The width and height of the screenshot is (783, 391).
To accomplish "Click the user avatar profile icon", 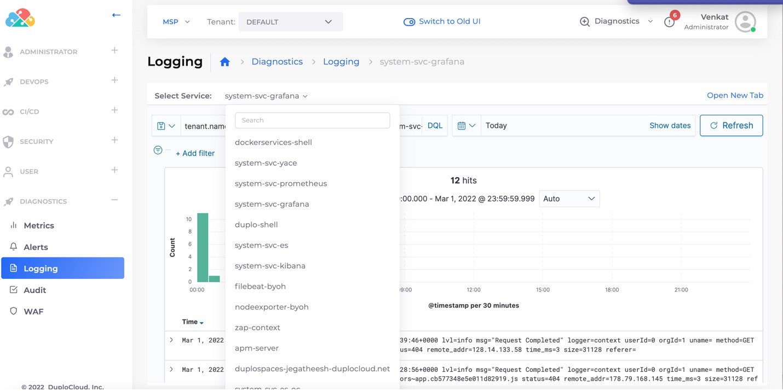I will pos(745,22).
